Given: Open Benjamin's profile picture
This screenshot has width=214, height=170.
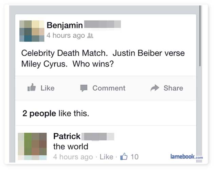Looking at the screenshot, I should [x=32, y=31].
